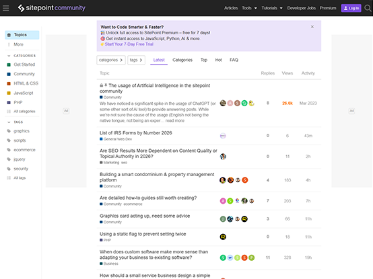Open the SEO Results topic
Image resolution: width=373 pixels, height=279 pixels.
click(x=158, y=154)
